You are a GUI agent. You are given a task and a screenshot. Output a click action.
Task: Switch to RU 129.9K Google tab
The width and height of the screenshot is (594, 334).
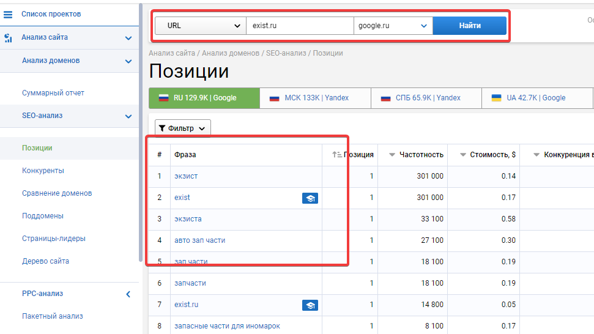tap(204, 98)
